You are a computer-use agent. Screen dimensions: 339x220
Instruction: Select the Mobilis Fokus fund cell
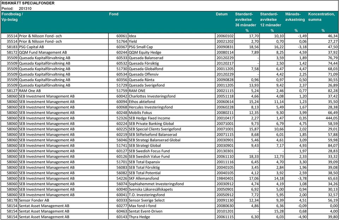coord(172,113)
